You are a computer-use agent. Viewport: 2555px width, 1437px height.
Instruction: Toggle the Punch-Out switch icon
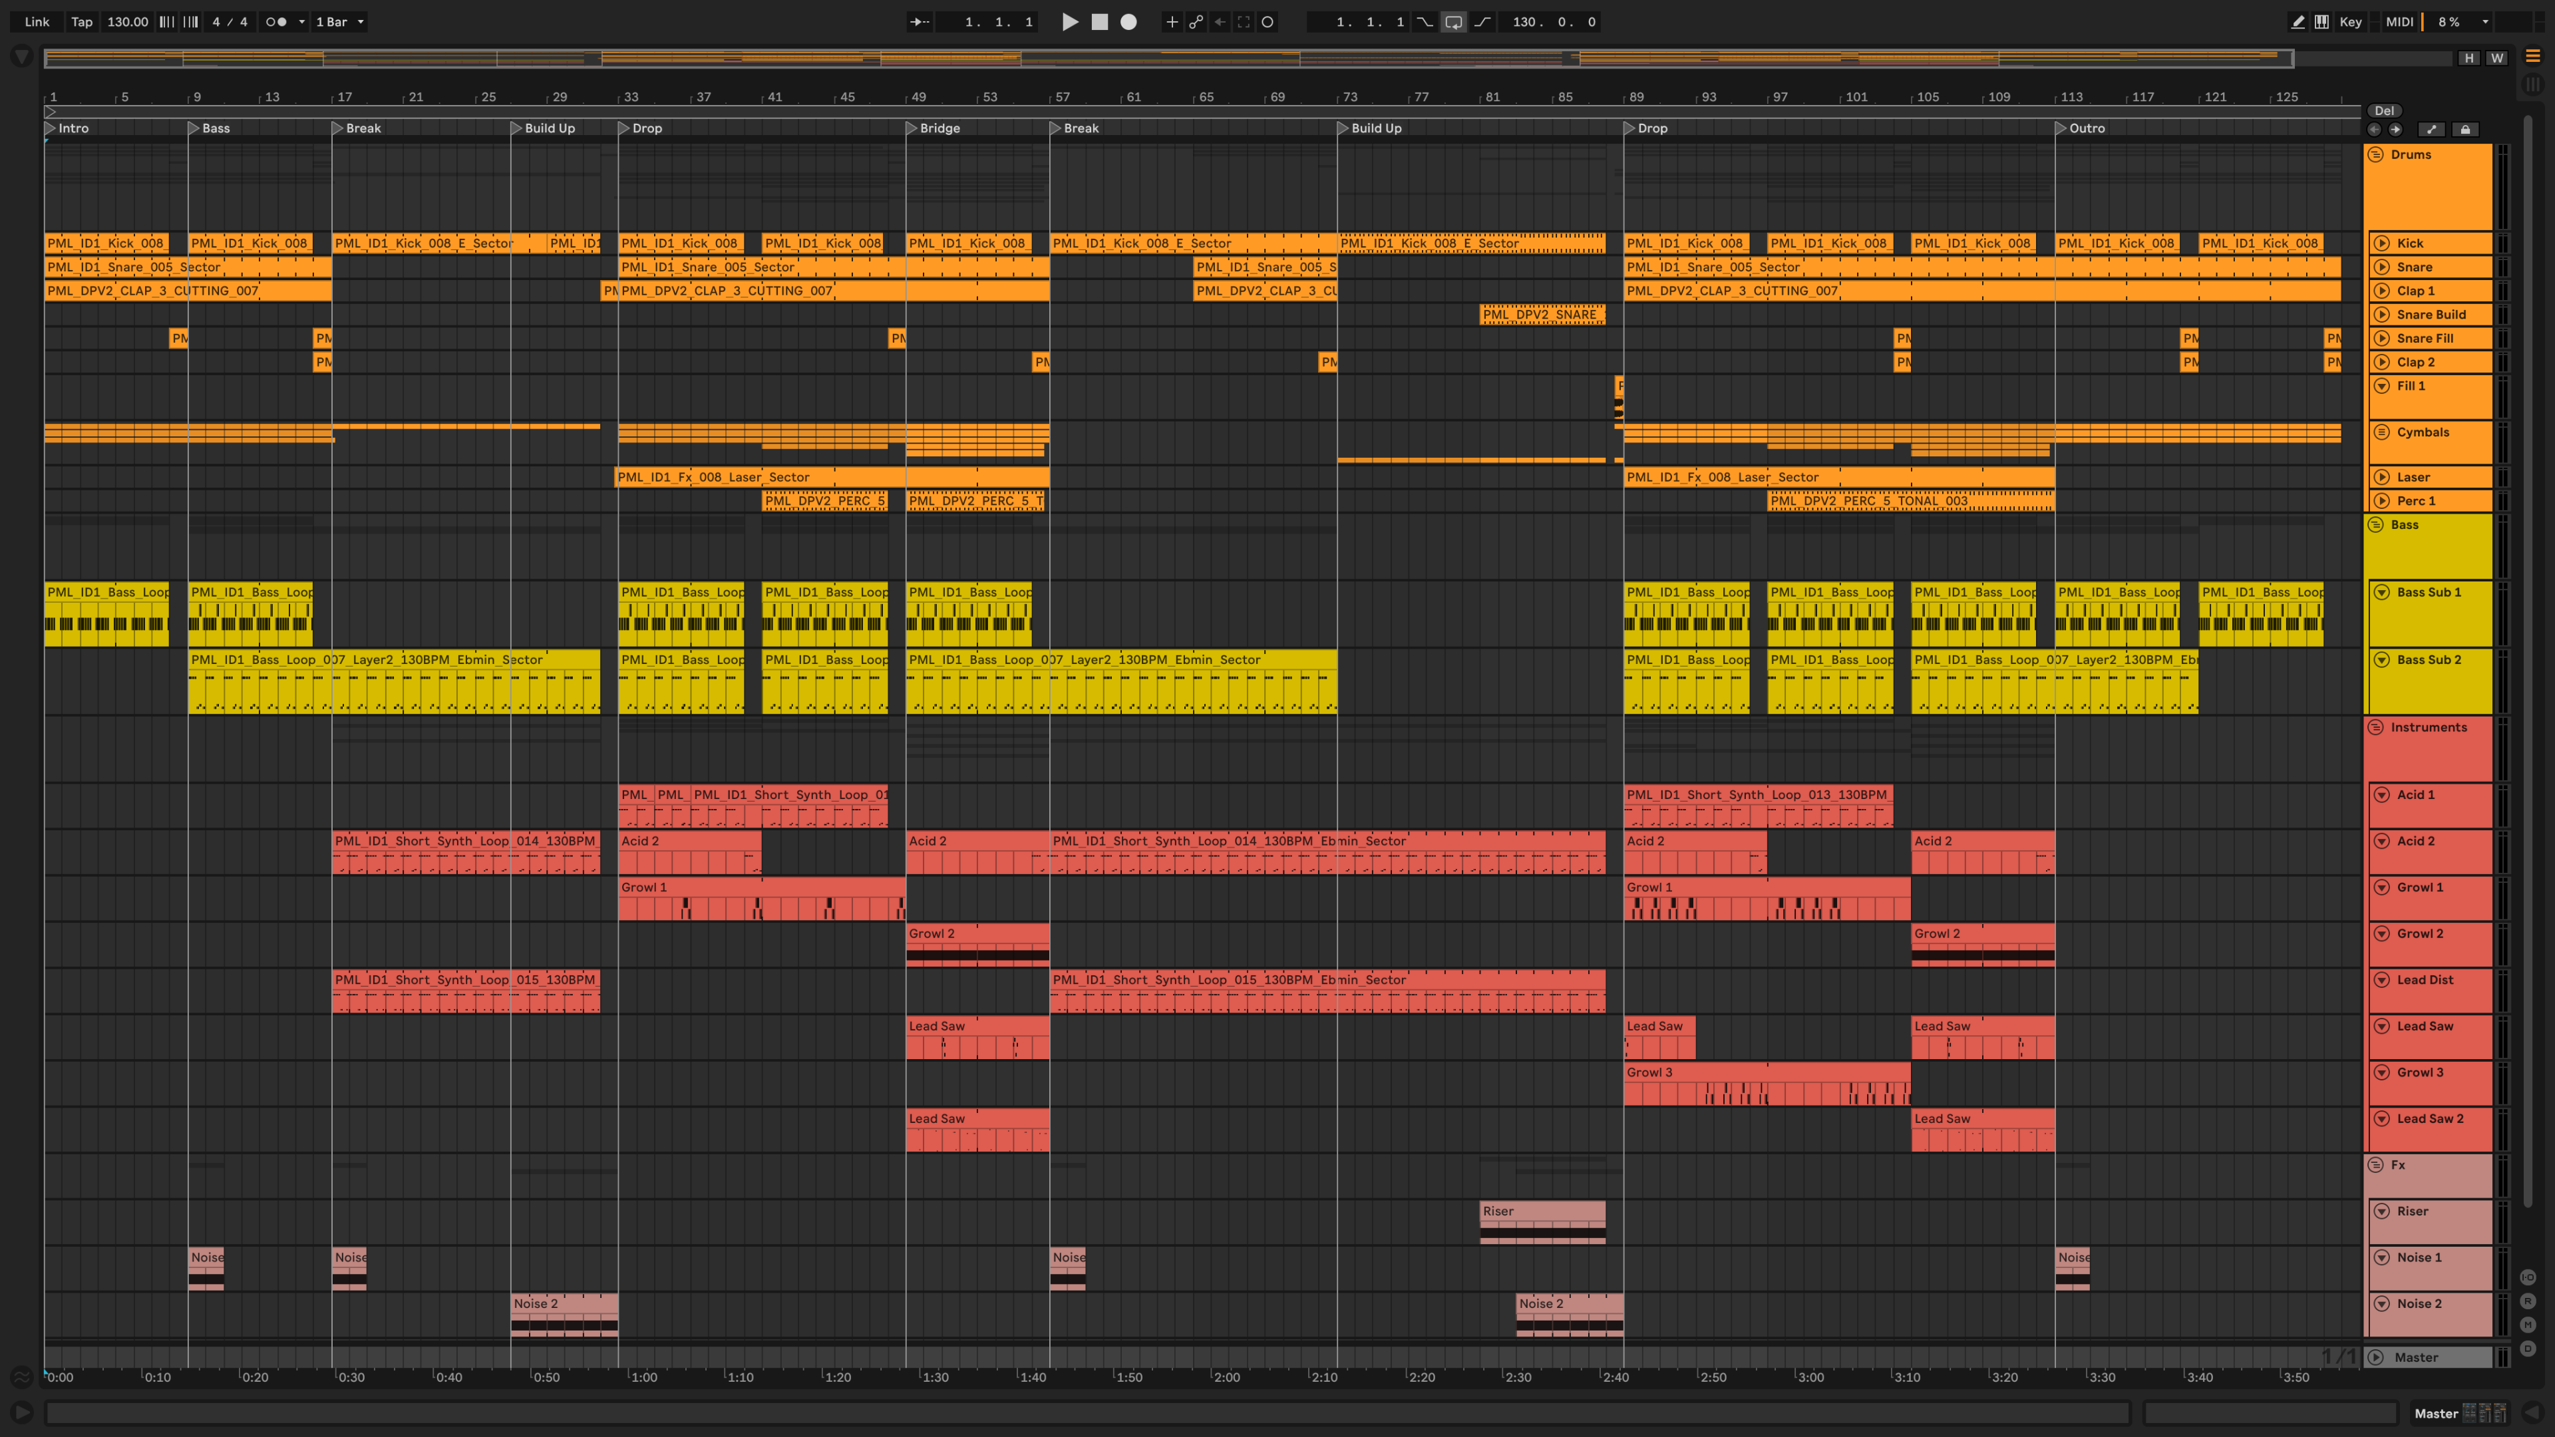(1482, 22)
